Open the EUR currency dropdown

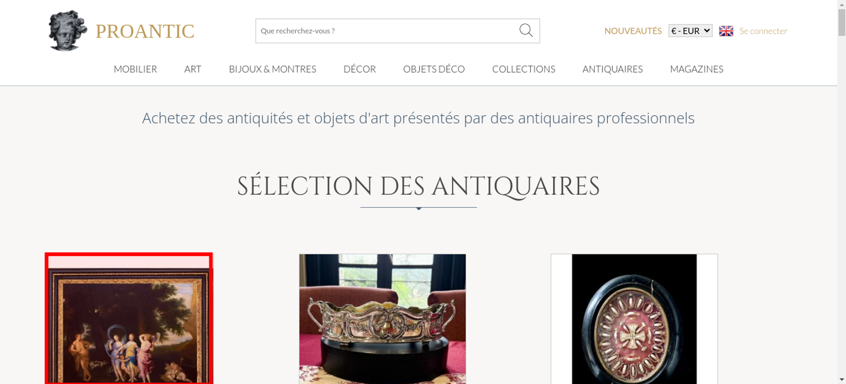690,31
